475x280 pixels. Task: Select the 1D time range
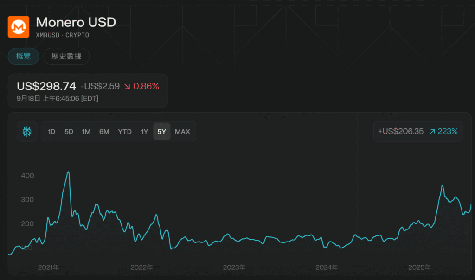pos(51,132)
